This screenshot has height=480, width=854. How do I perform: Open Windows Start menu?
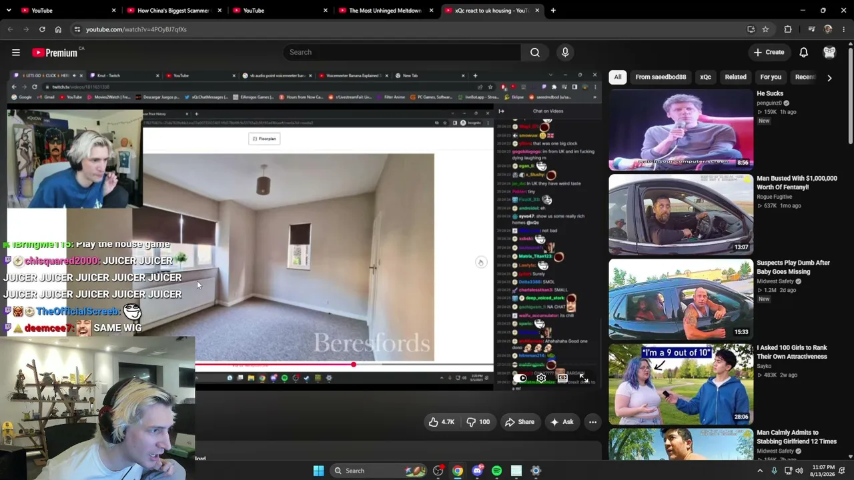click(318, 471)
